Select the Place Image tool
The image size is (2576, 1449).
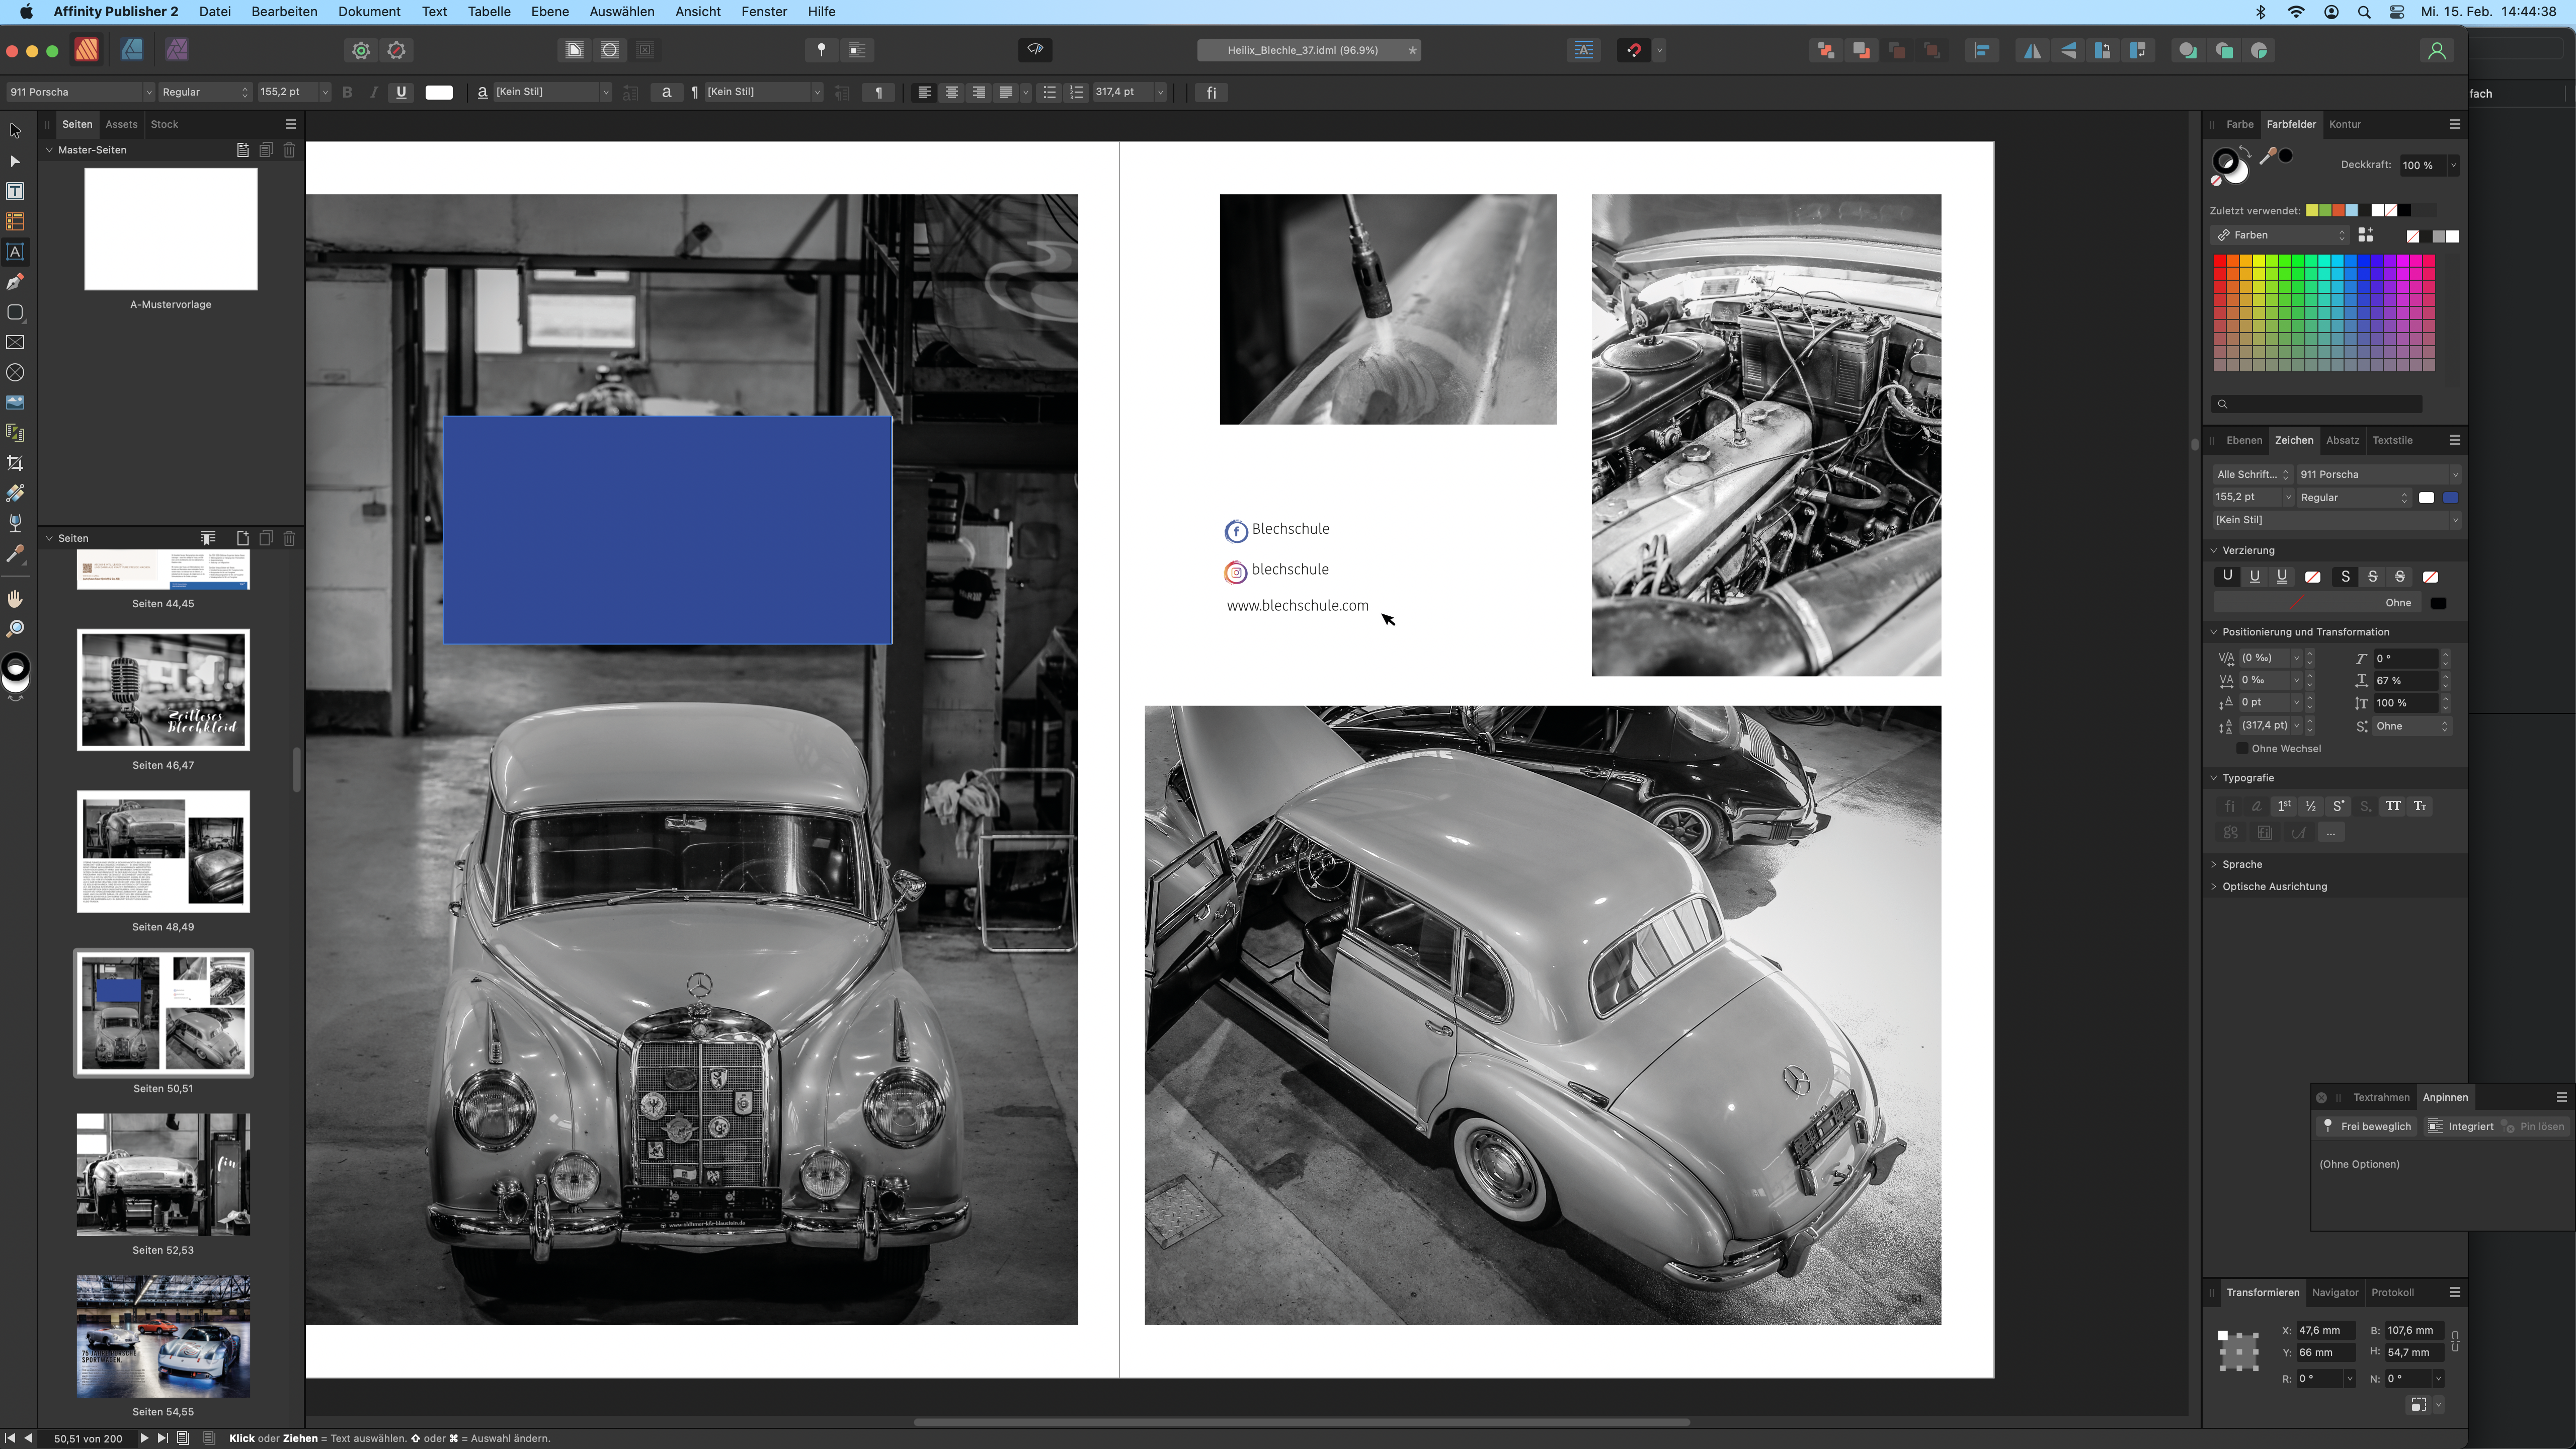pos(15,402)
